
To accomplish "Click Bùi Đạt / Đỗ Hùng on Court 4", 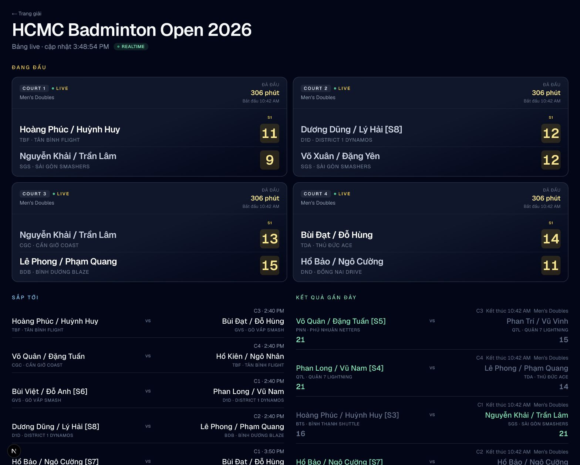I will (337, 235).
